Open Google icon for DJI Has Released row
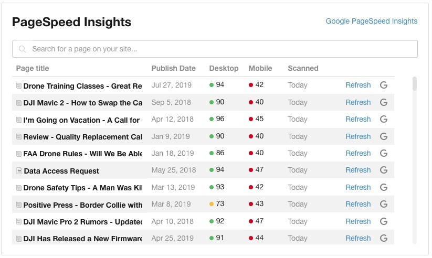 tap(384, 239)
